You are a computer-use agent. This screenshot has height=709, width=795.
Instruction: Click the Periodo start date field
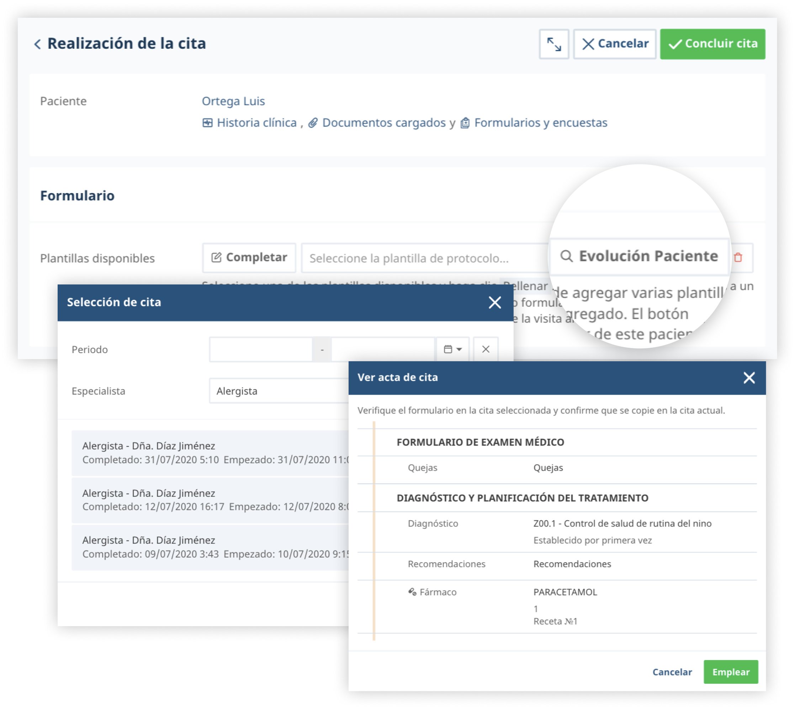click(x=260, y=349)
